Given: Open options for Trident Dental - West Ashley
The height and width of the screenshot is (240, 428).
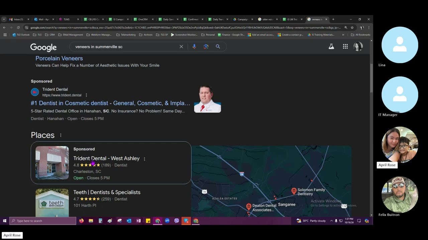Looking at the screenshot, I should coord(144,159).
